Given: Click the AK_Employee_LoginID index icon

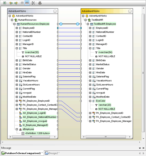Looking at the screenshot, I should pyautogui.click(x=21, y=113).
